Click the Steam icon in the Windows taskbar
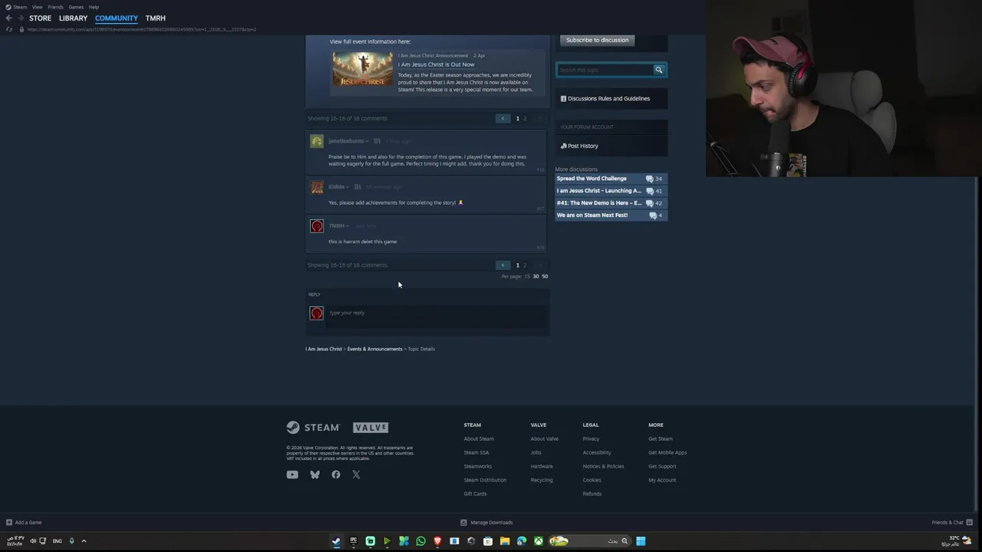The height and width of the screenshot is (552, 982). (x=336, y=541)
